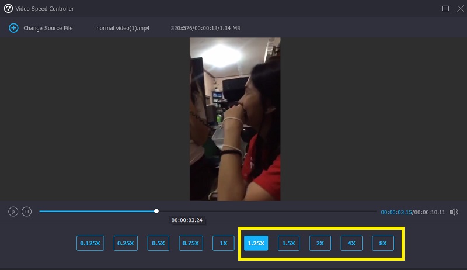
Task: Choose the 0.75X speed button
Action: (191, 243)
